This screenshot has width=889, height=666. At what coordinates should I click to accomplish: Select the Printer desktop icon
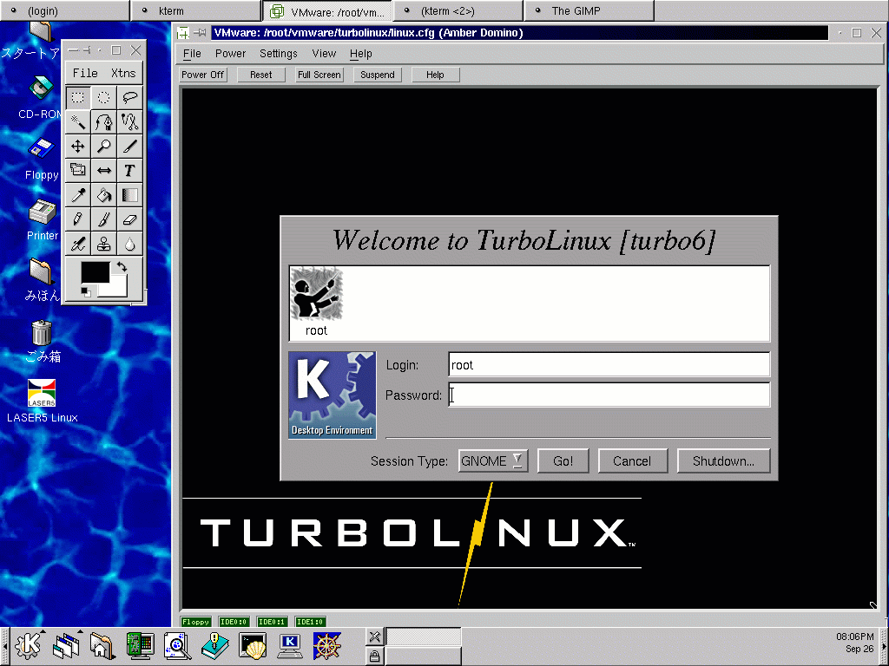(x=43, y=219)
